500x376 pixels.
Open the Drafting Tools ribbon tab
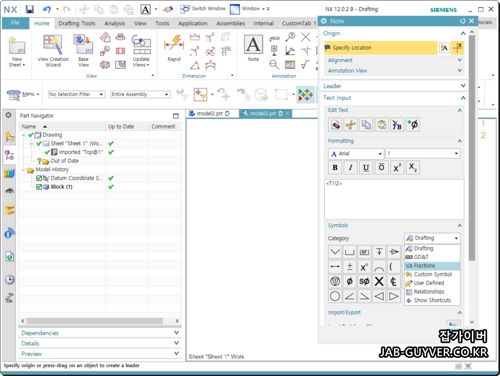77,23
